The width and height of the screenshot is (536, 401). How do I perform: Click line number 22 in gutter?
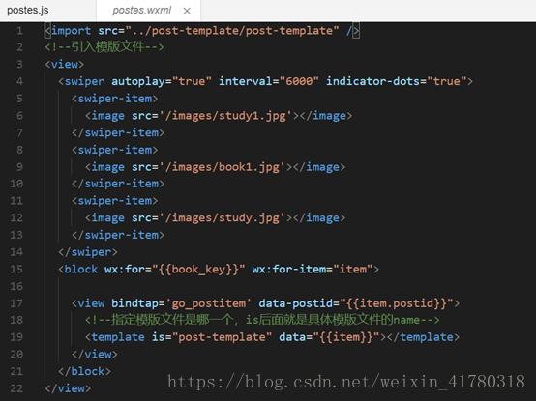tap(16, 388)
